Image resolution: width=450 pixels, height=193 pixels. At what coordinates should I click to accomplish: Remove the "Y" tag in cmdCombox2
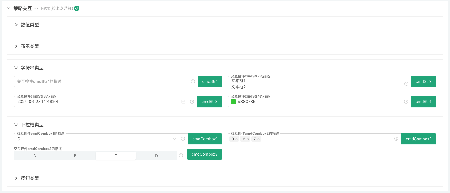coord(248,139)
